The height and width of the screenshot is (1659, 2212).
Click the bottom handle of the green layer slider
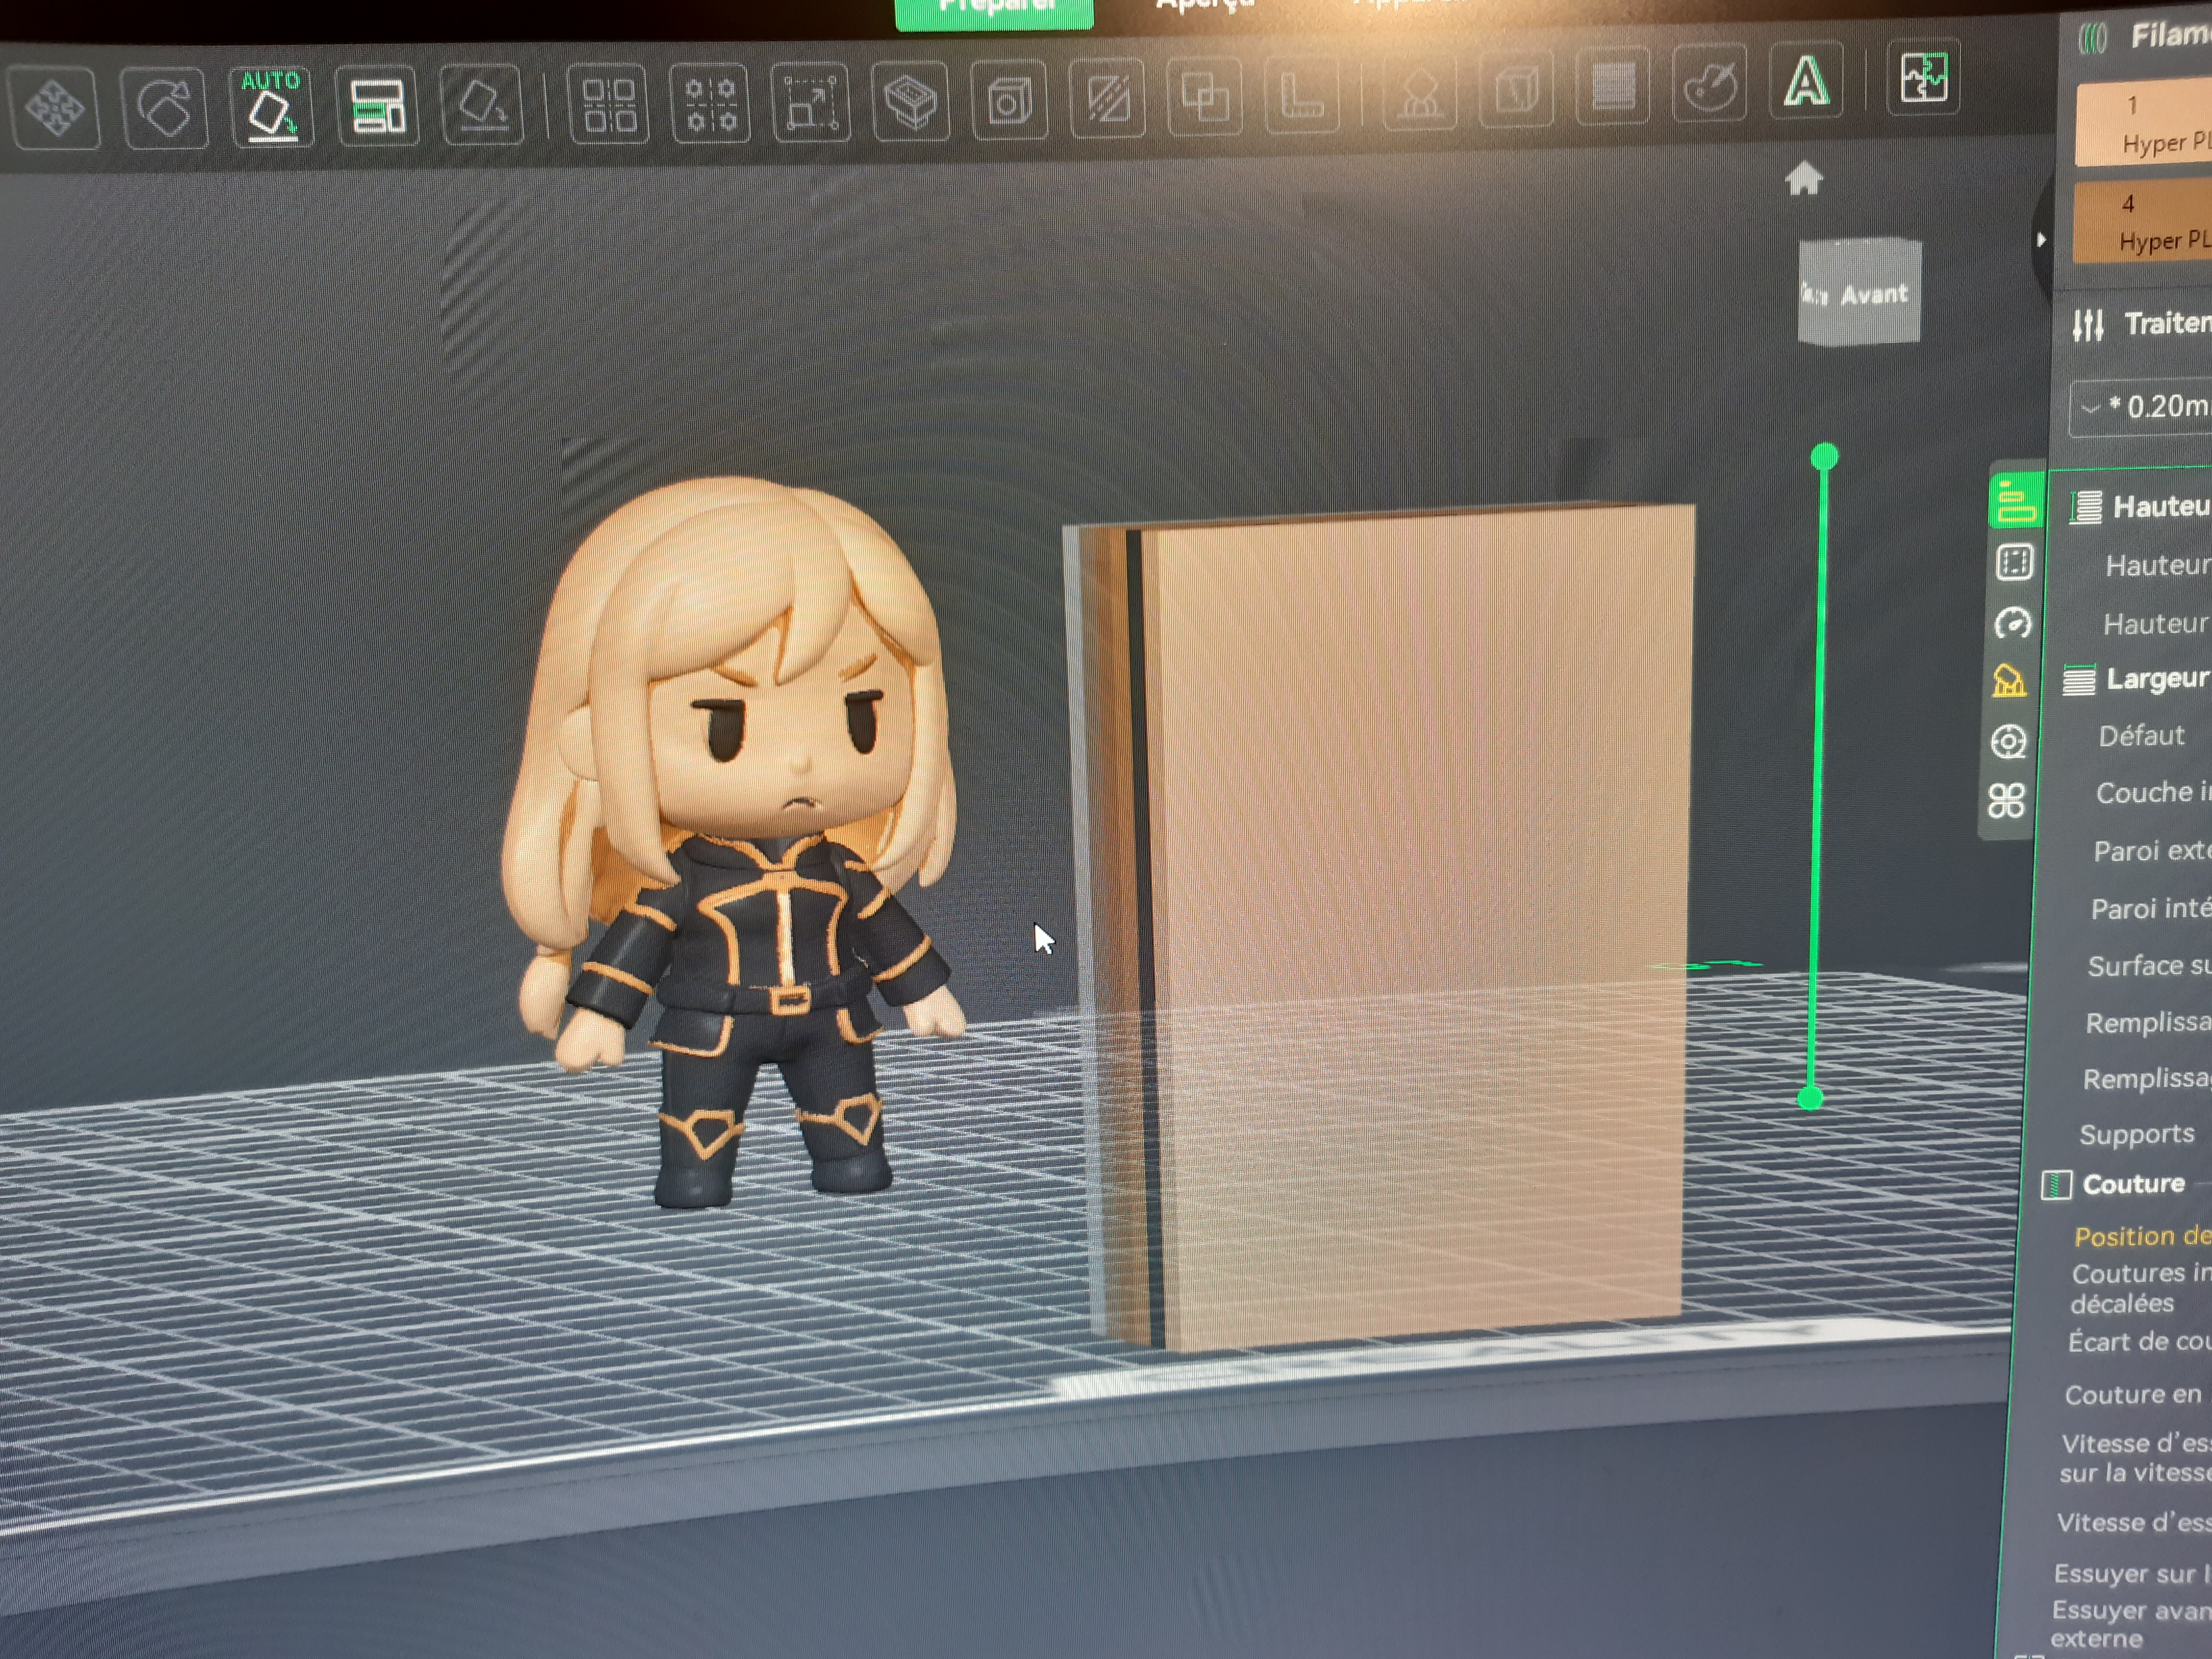(x=1810, y=1098)
